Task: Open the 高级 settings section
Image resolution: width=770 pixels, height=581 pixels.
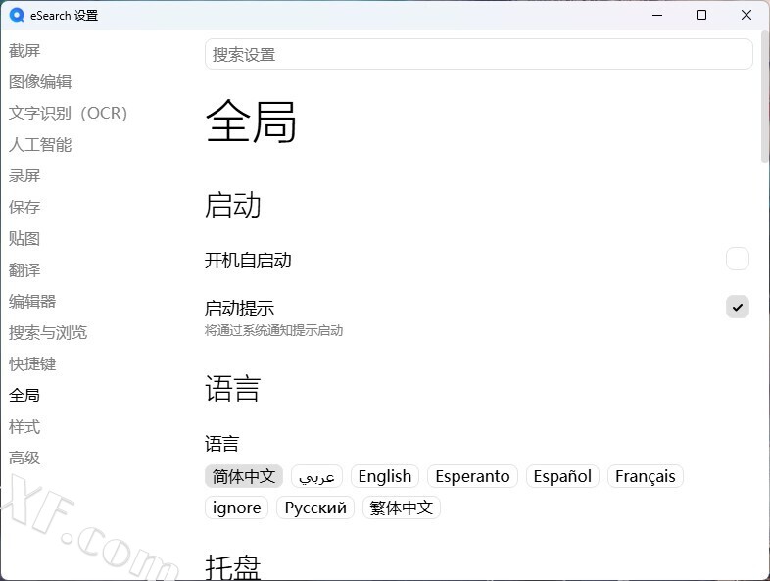Action: [x=24, y=459]
